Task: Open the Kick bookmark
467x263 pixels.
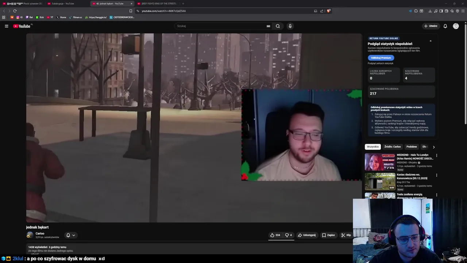Action: [x=40, y=17]
